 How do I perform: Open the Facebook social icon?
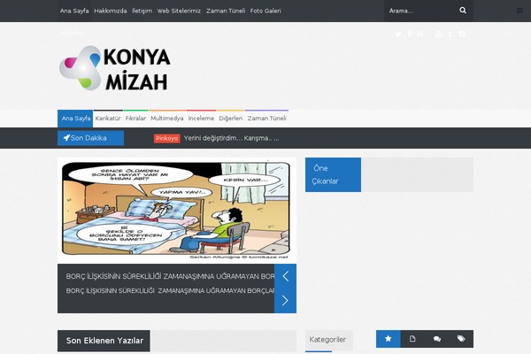(x=410, y=34)
